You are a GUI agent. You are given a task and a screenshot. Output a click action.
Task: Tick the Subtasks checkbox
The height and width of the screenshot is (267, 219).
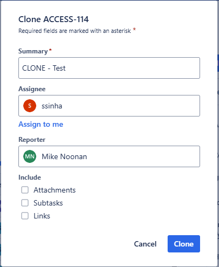click(x=25, y=203)
